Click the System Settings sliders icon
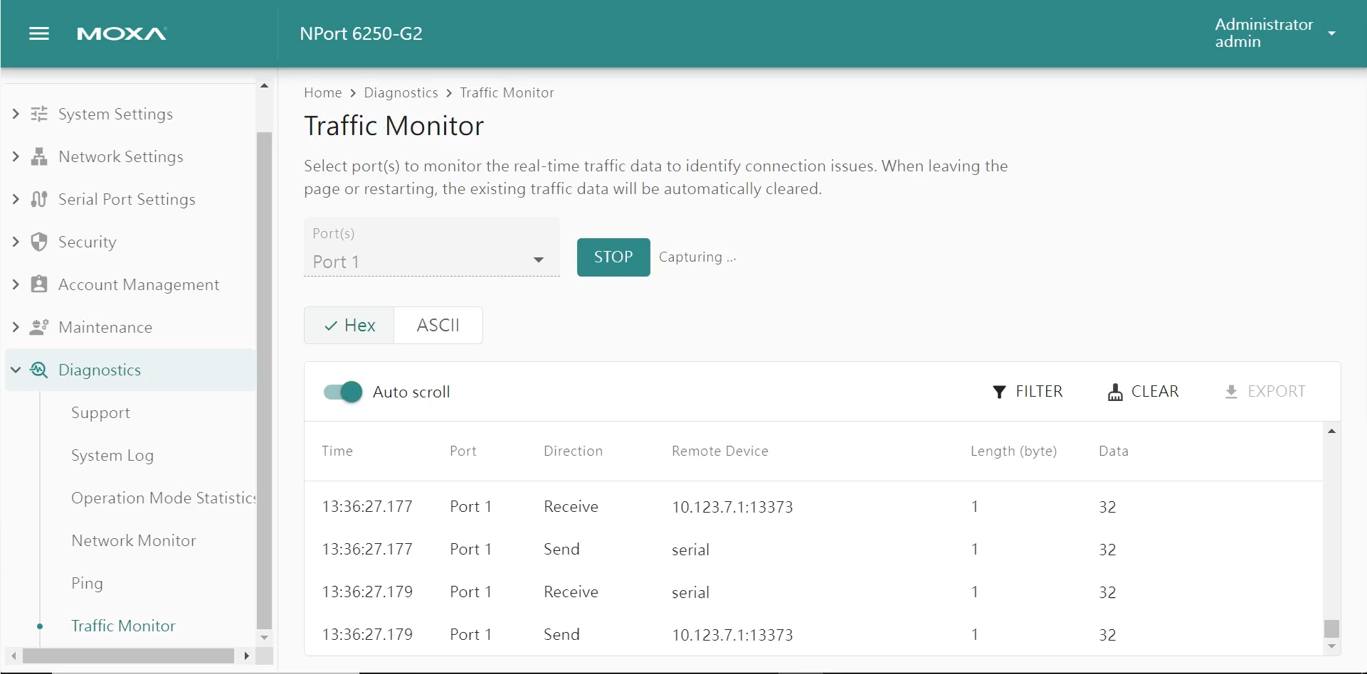Screen dimensions: 1367x674 39,114
